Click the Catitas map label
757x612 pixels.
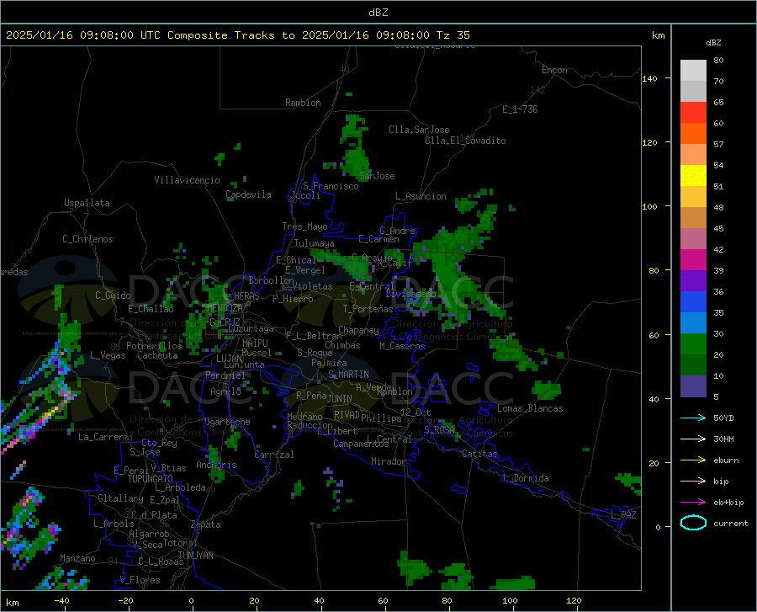480,454
